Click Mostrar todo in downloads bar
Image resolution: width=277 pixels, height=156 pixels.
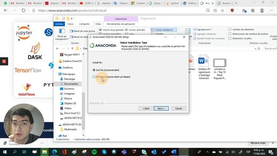(x=258, y=143)
